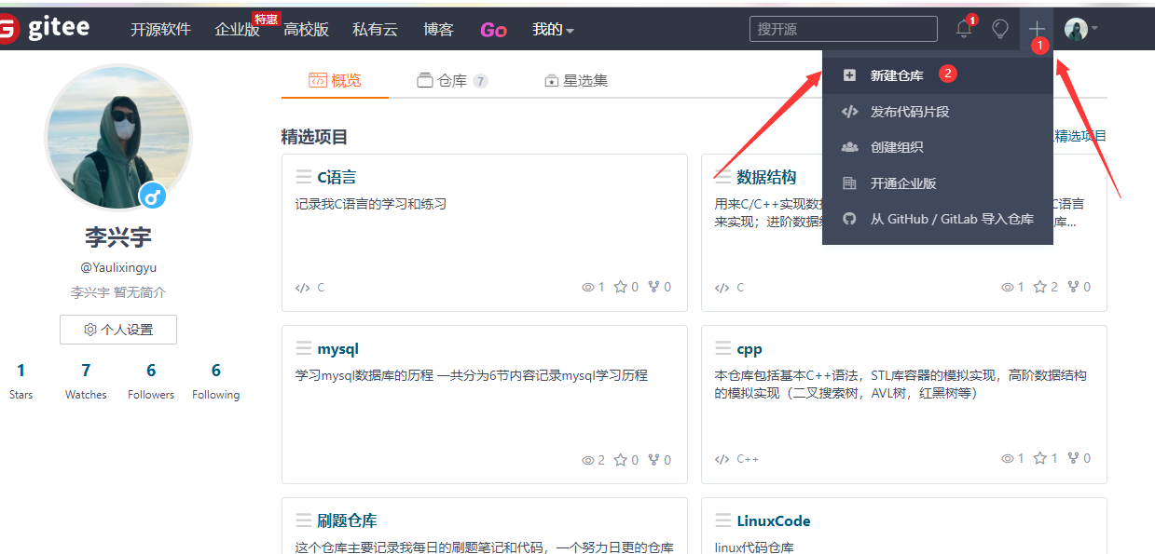The image size is (1155, 554).
Task: Select 从 GitHub / GitLab 导入仓库 option
Action: tap(938, 219)
